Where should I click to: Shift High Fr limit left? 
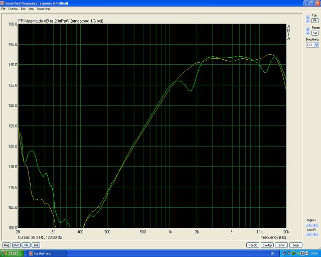309,225
